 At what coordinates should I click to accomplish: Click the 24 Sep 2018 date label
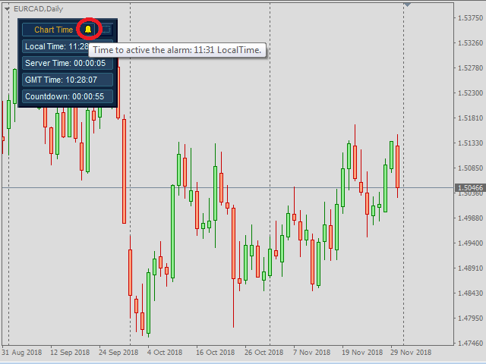tap(118, 353)
